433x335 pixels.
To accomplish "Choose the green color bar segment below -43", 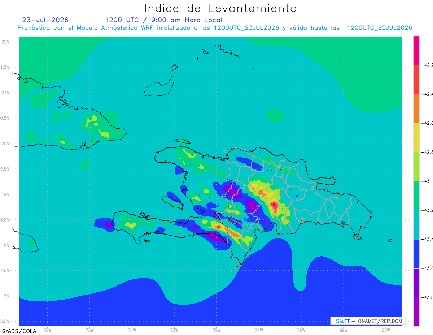I will click(x=416, y=196).
